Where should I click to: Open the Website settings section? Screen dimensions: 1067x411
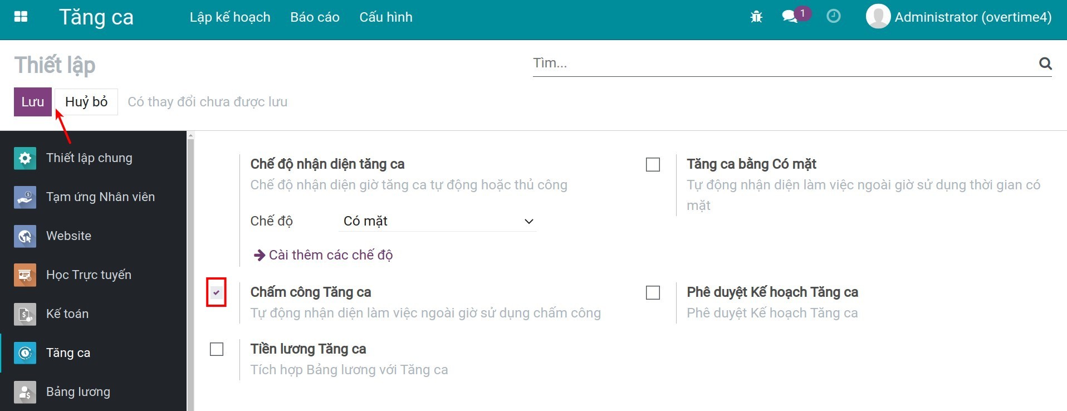tap(68, 236)
